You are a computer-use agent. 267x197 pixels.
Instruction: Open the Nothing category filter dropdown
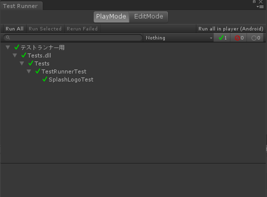pos(178,37)
